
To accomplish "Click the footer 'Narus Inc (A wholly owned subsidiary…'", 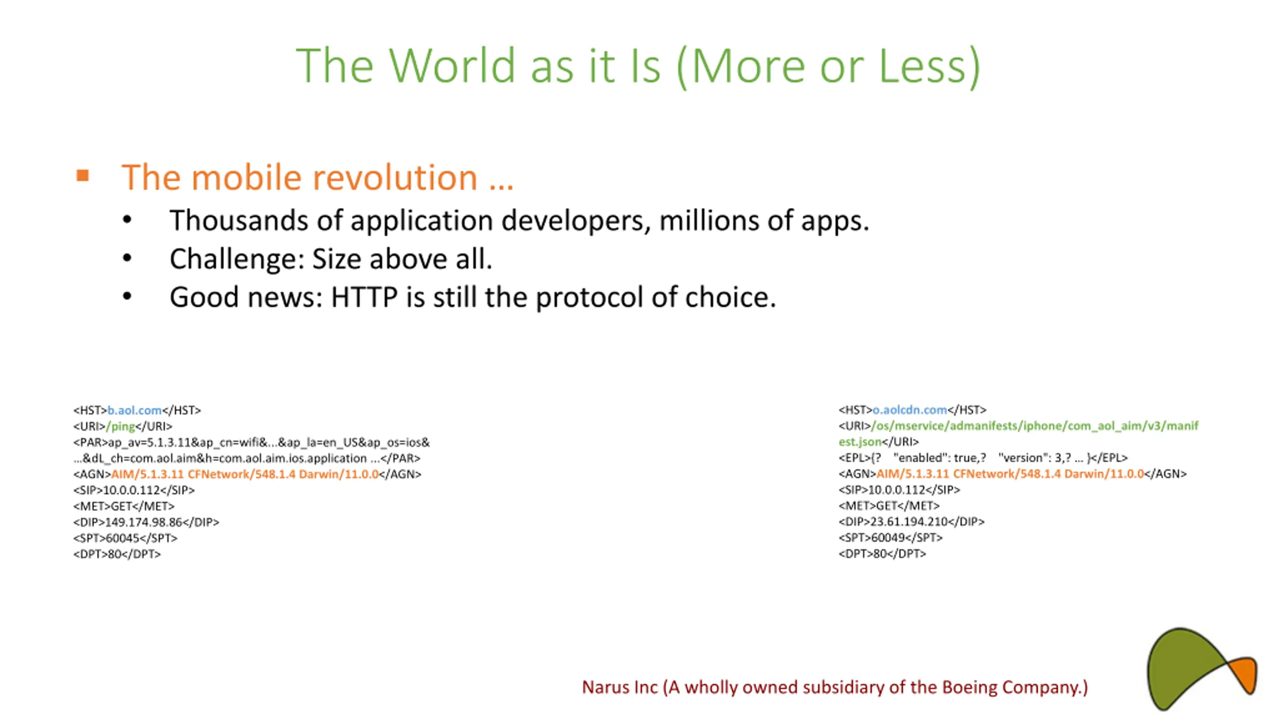I will pos(835,688).
